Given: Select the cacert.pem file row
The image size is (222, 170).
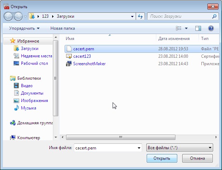Looking at the screenshot, I should (142, 49).
